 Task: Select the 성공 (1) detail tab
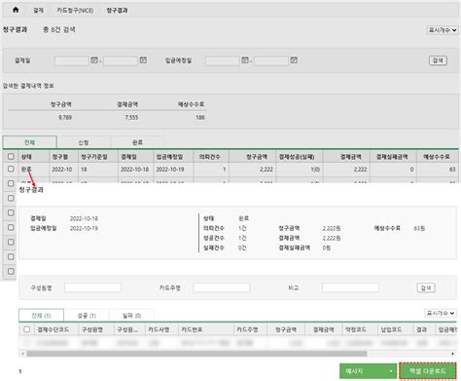coord(87,316)
